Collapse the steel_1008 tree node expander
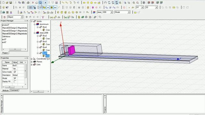This screenshot has width=205, height=115. (x=35, y=33)
